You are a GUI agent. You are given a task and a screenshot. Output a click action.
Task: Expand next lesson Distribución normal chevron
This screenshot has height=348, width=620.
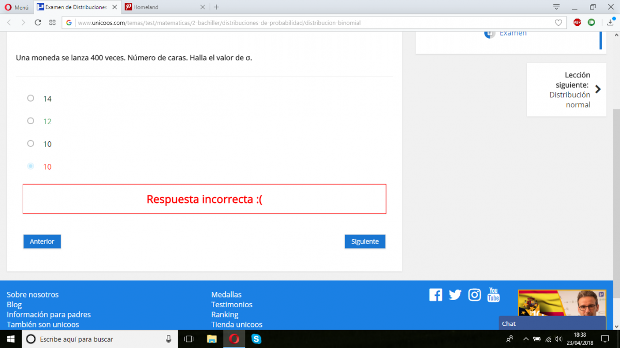[x=598, y=89]
